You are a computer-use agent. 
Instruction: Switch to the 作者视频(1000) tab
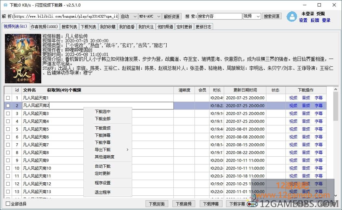[x=44, y=27]
